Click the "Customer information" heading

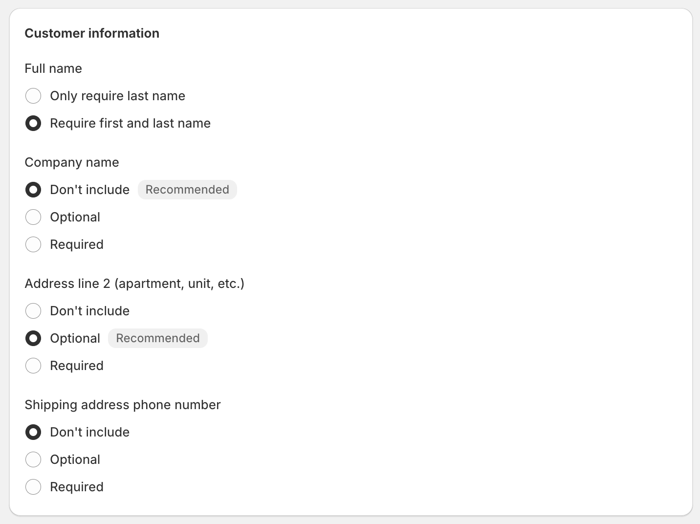click(92, 33)
